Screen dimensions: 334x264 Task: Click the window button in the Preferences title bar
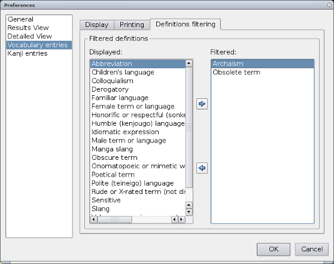click(x=330, y=5)
